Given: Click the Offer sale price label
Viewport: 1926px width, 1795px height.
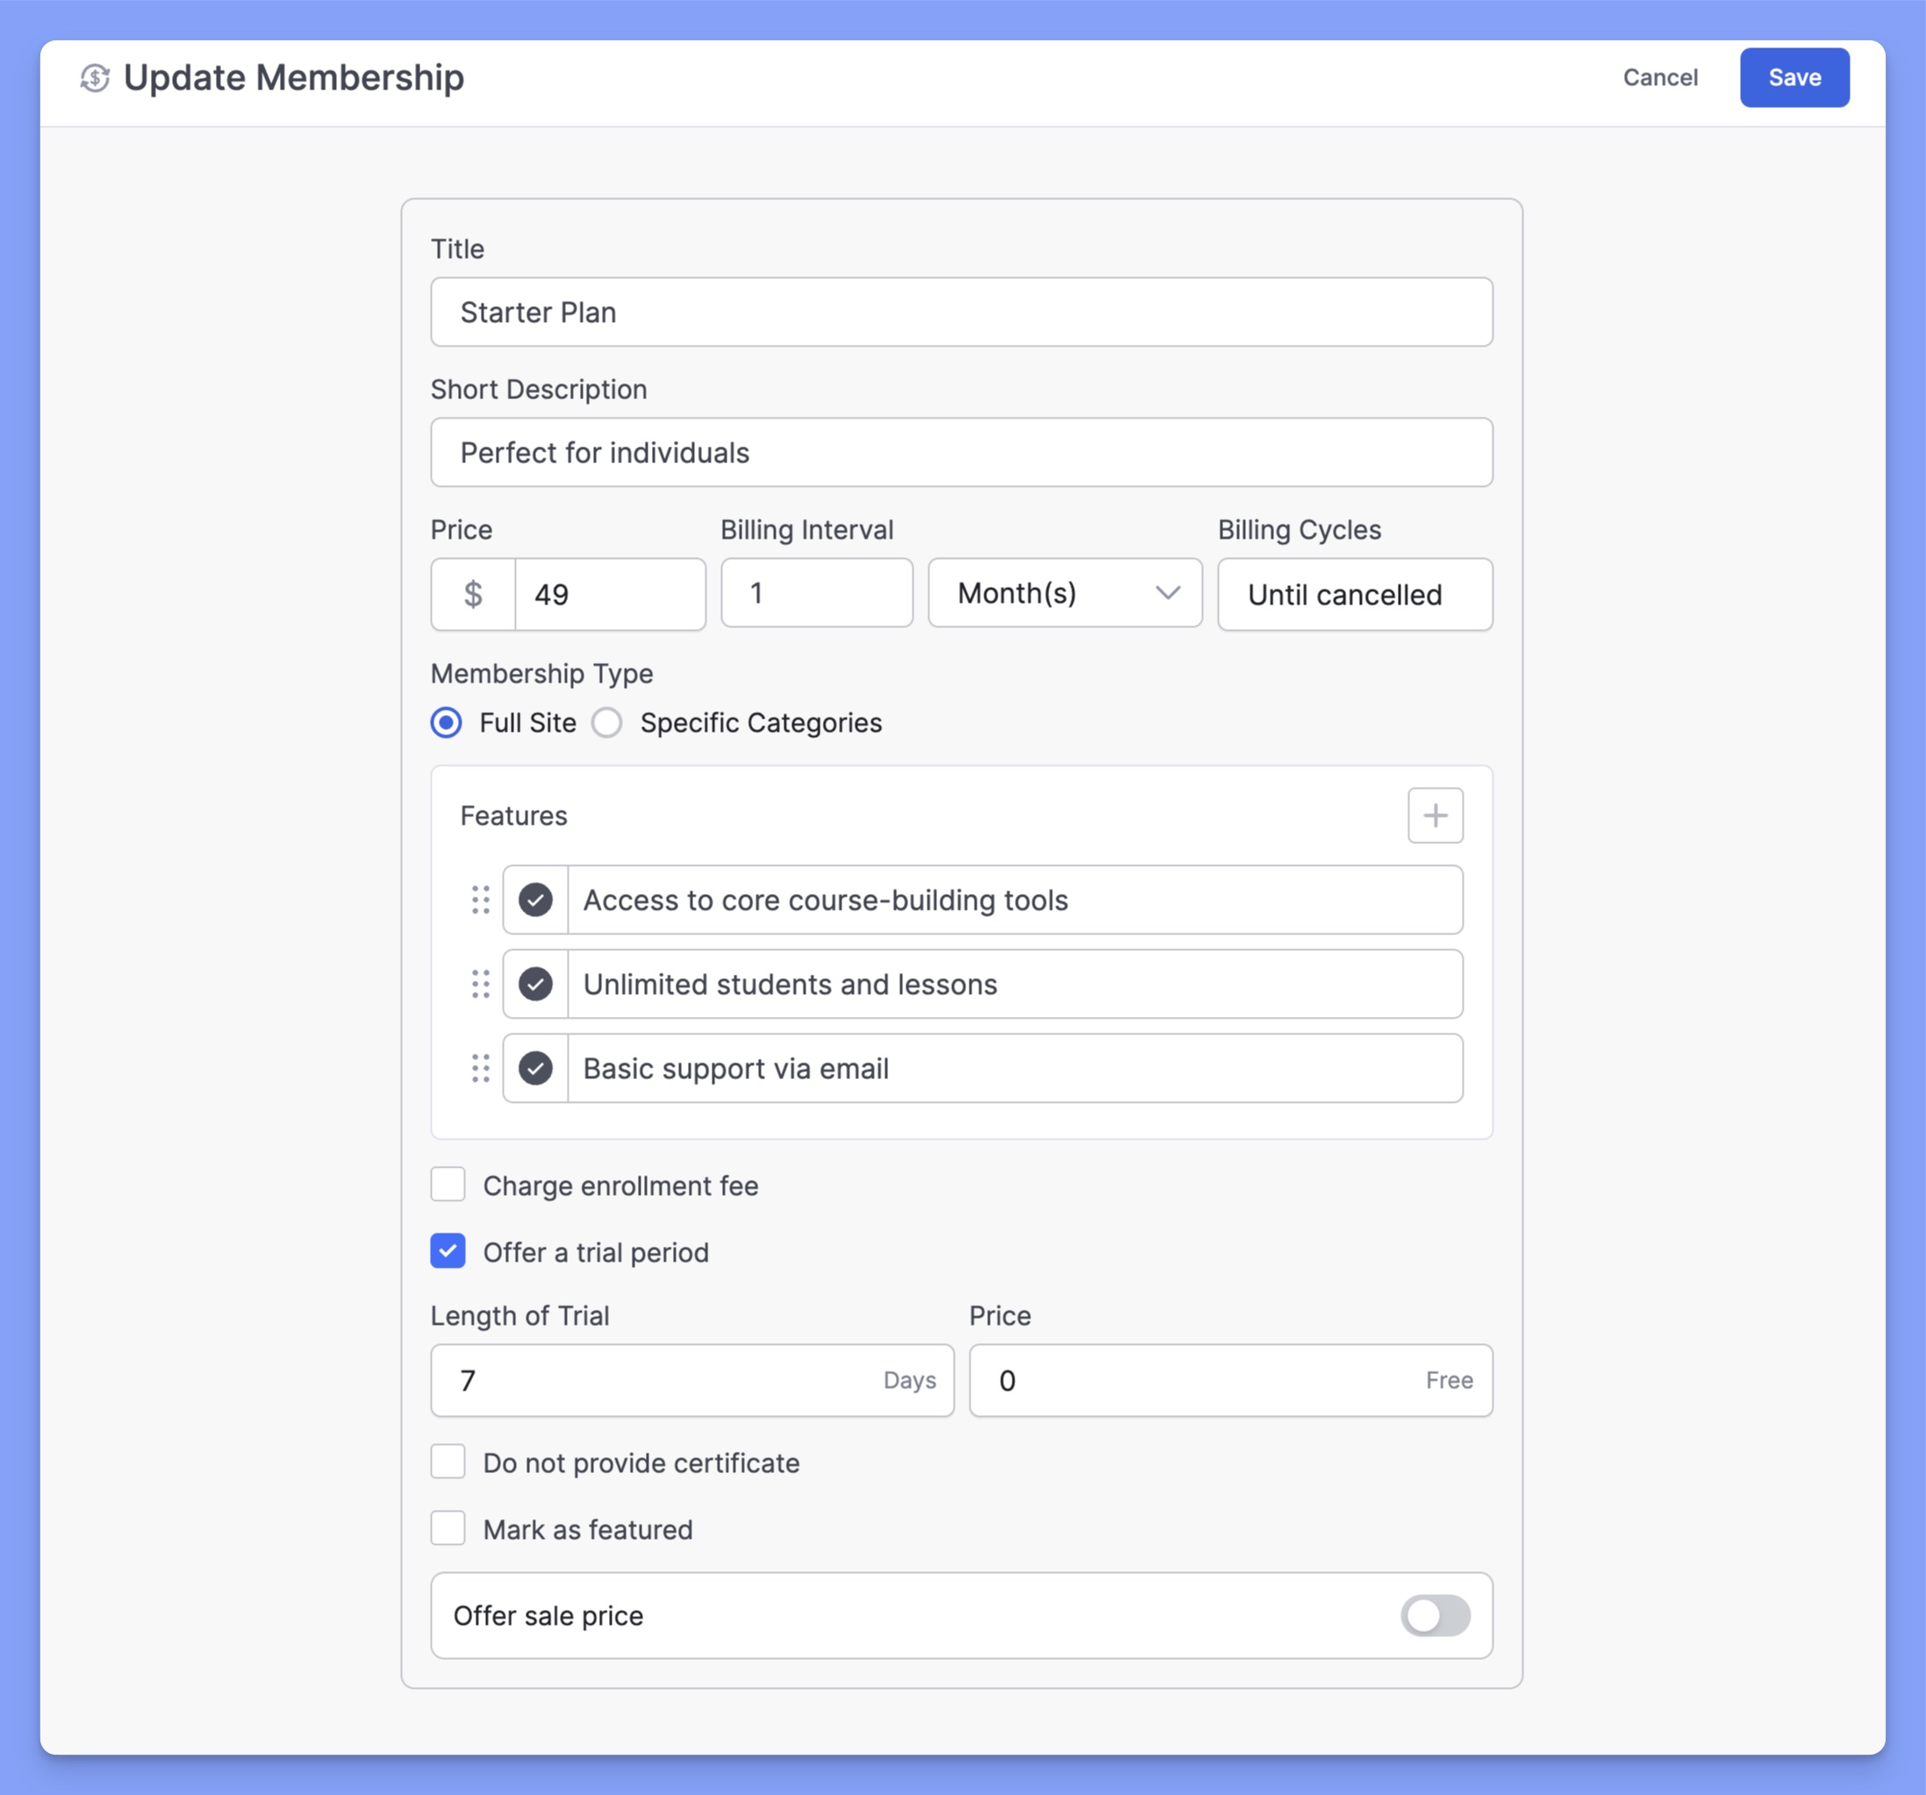Looking at the screenshot, I should click(548, 1616).
